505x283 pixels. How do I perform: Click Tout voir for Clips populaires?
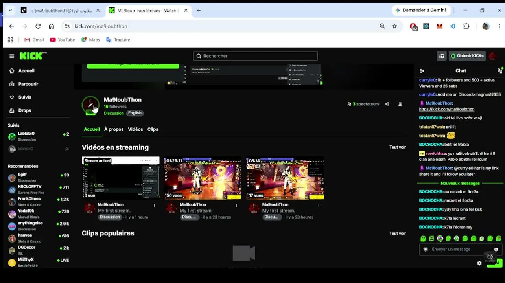pyautogui.click(x=398, y=233)
